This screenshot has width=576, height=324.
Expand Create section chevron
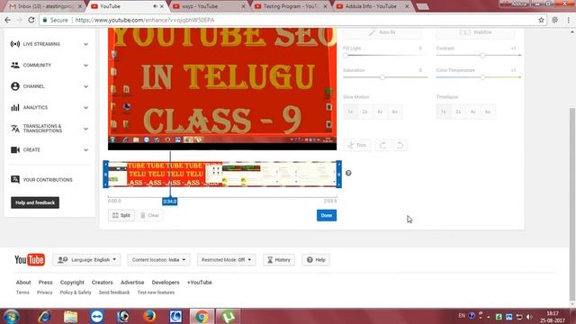[85, 150]
